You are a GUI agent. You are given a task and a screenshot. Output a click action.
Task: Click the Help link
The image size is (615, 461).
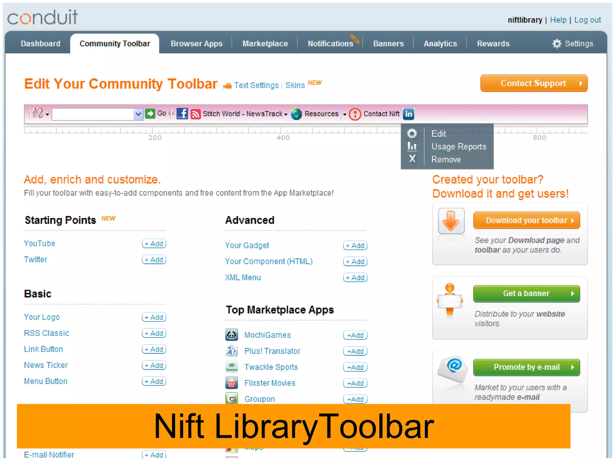558,20
